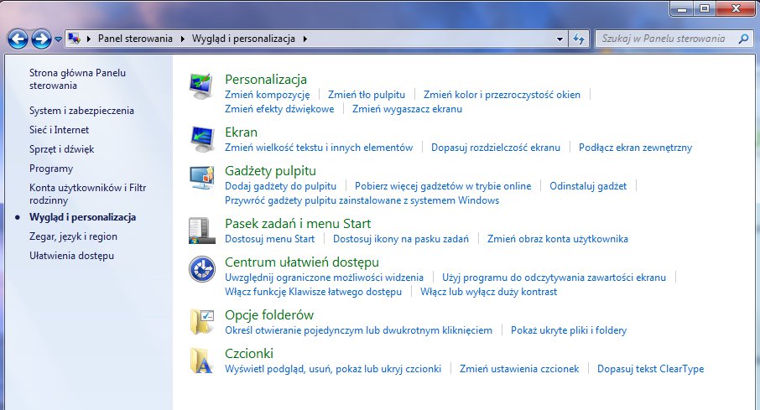Expand arrow after Panel sterowania breadcrumb

(182, 39)
